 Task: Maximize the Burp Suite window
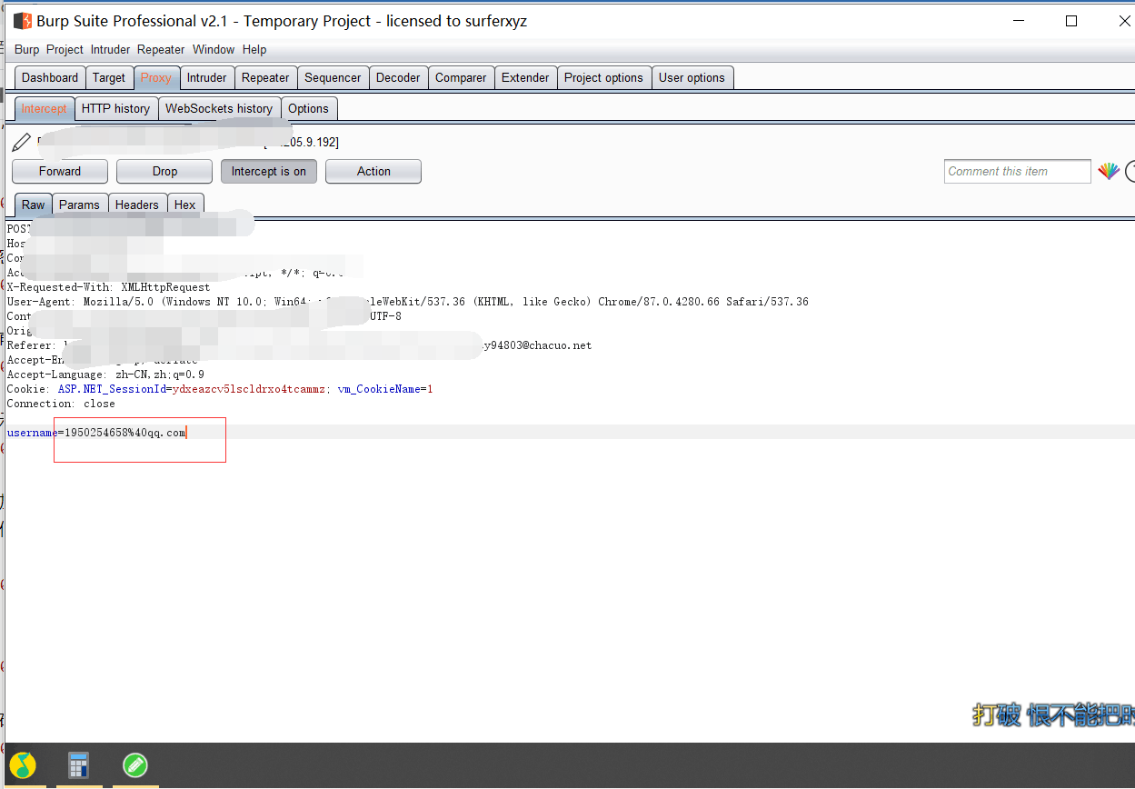coord(1071,21)
